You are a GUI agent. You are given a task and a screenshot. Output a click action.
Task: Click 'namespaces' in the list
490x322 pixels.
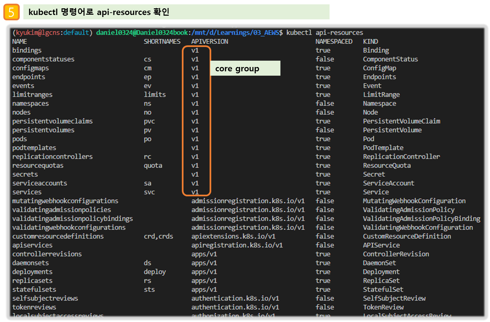pyautogui.click(x=30, y=104)
